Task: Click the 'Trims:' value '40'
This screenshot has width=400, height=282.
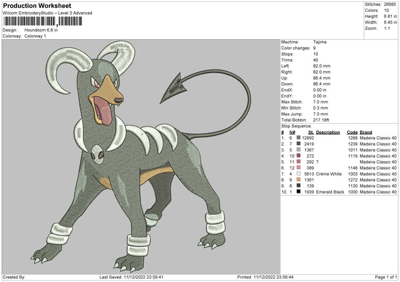Action: (315, 60)
